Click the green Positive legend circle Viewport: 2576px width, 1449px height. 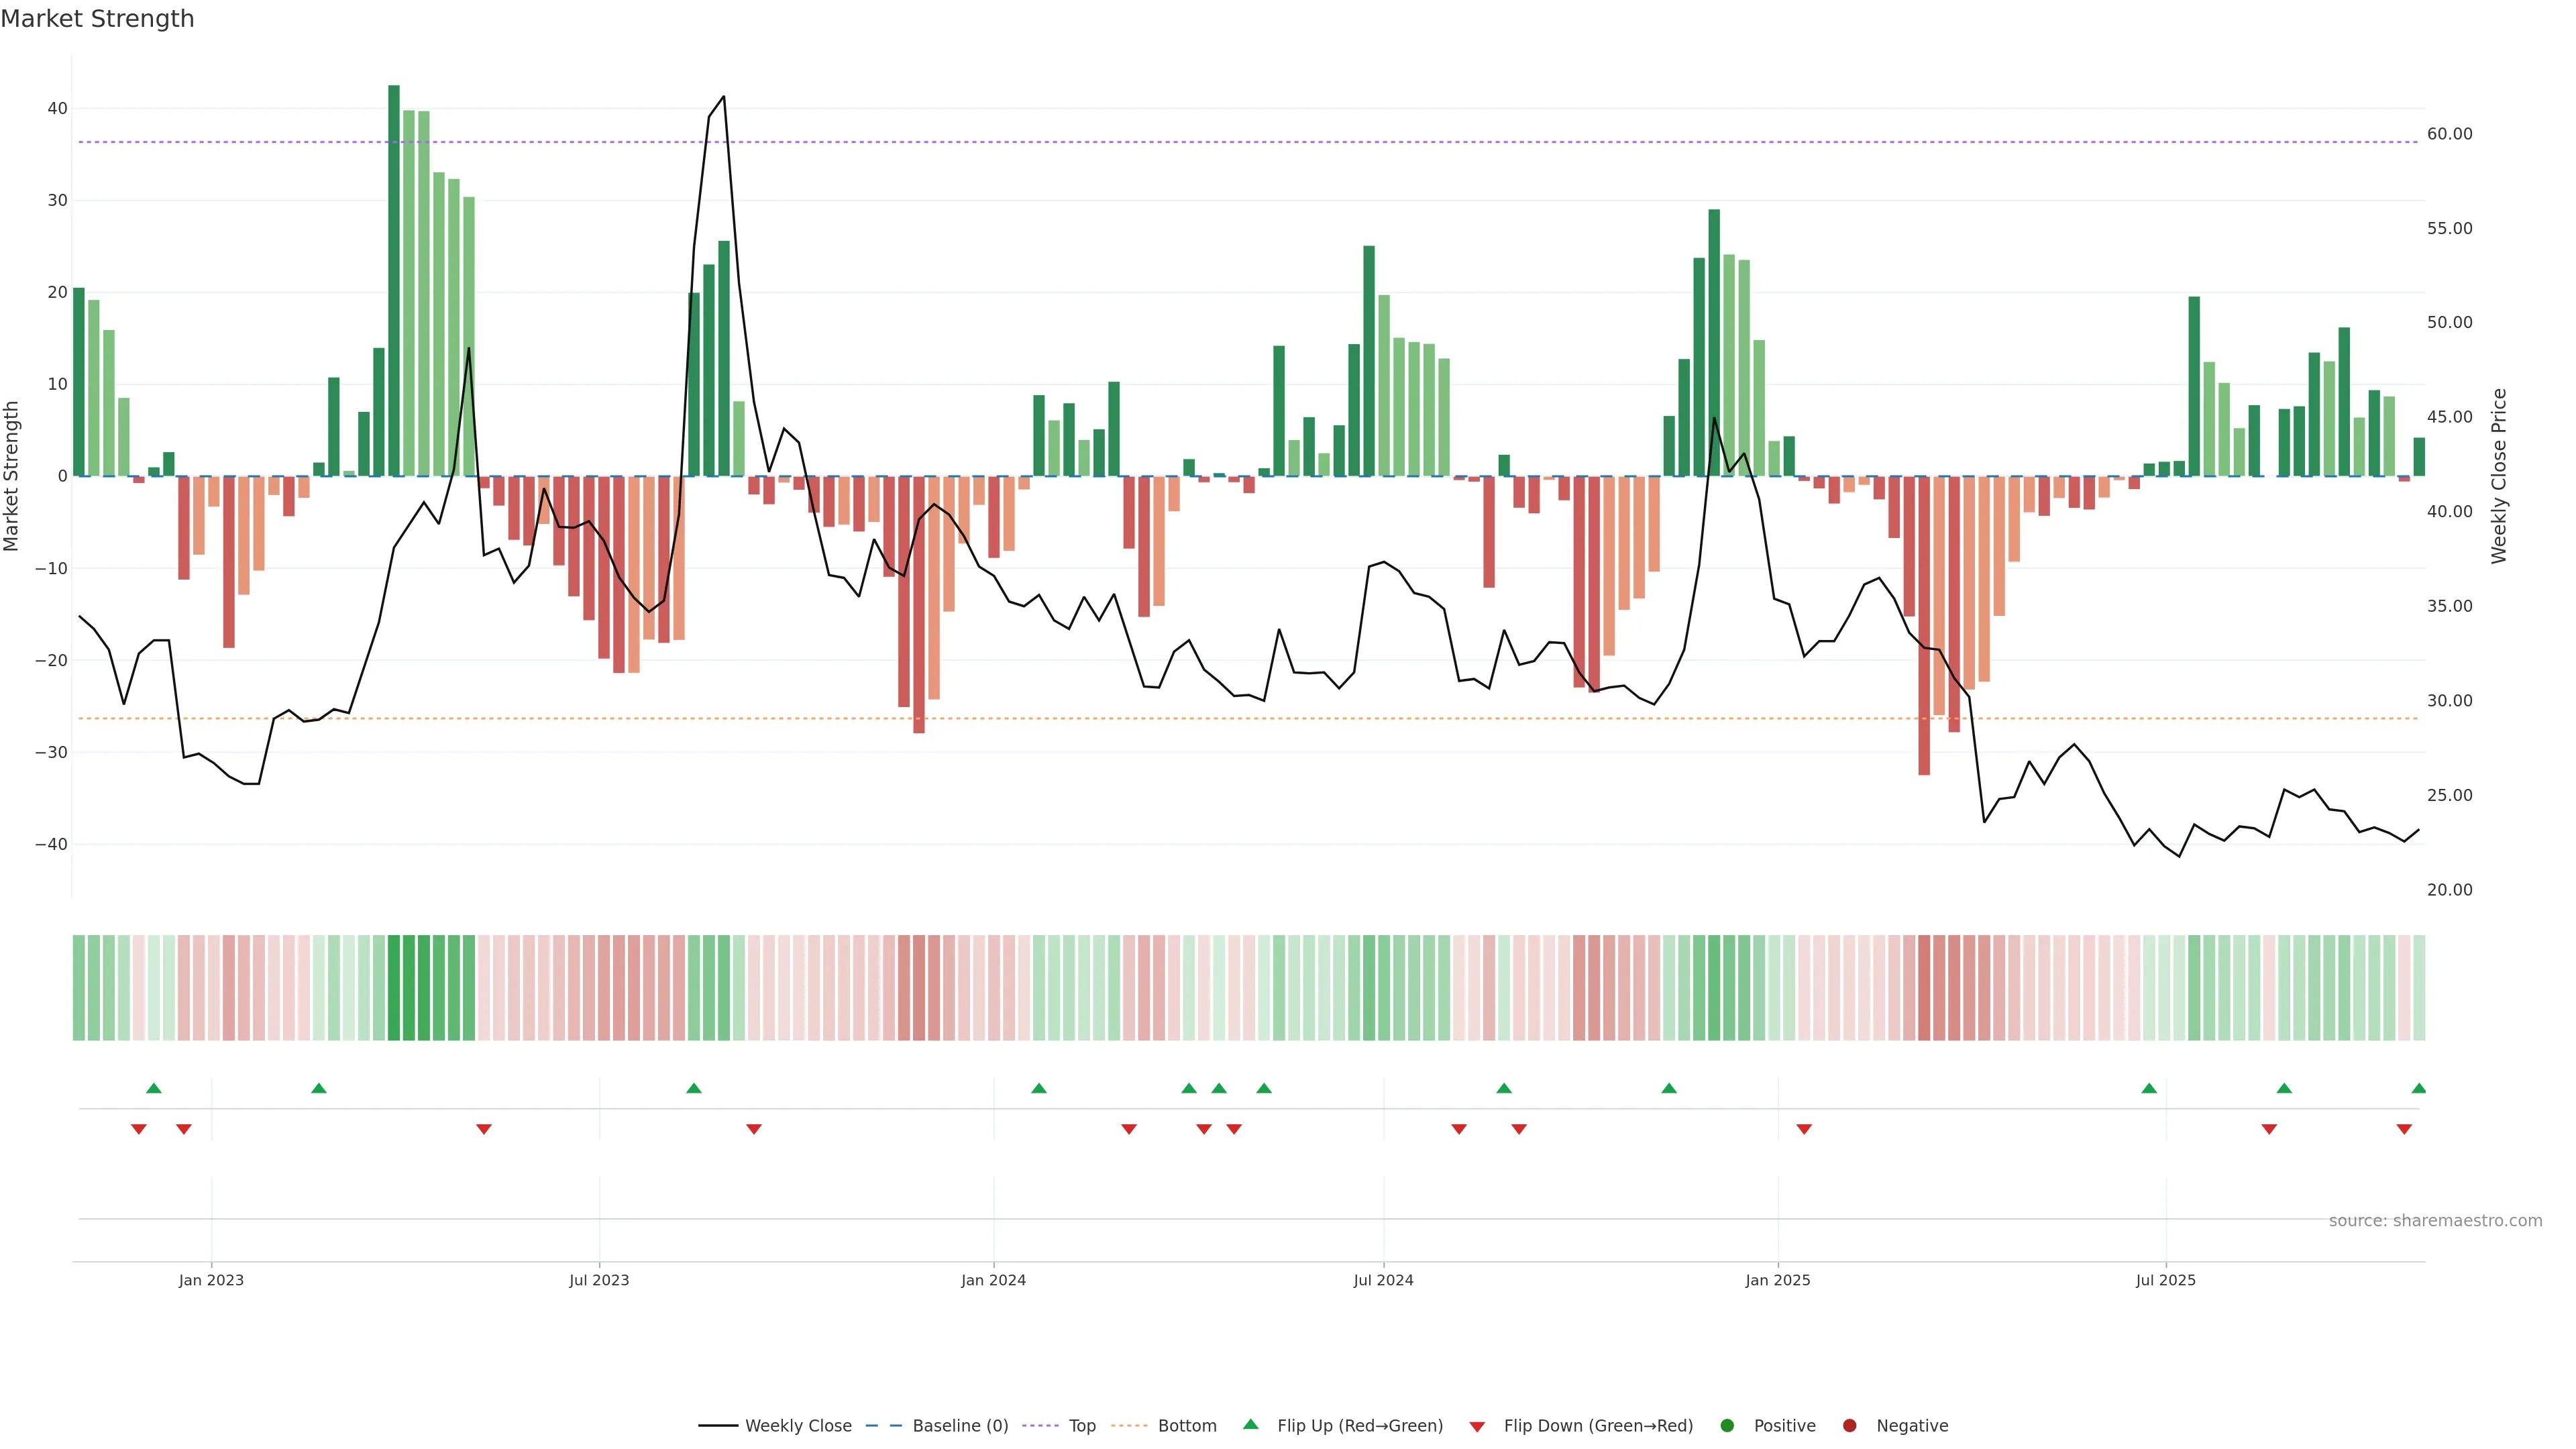pyautogui.click(x=1727, y=1426)
